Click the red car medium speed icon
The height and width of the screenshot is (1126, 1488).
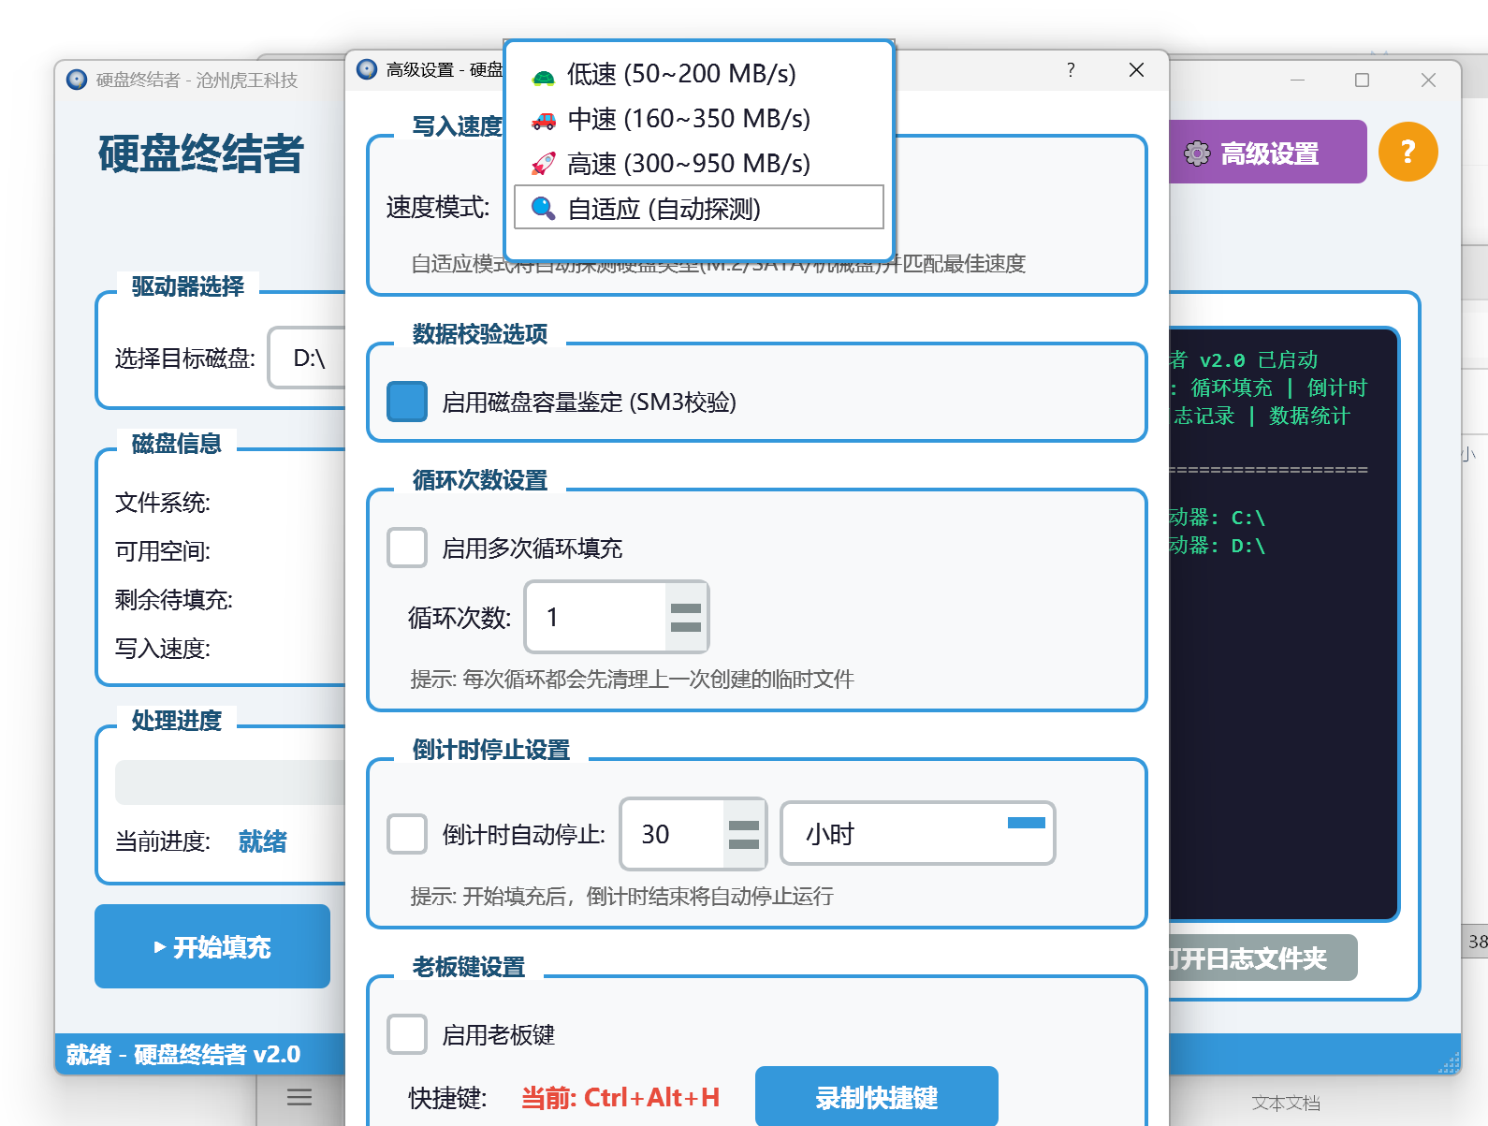click(x=543, y=120)
